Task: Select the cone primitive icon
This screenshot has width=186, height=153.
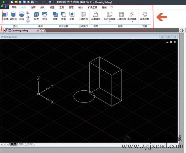Action: point(28,17)
